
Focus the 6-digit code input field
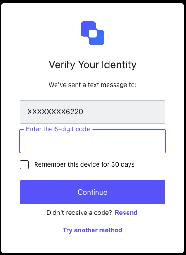click(93, 141)
